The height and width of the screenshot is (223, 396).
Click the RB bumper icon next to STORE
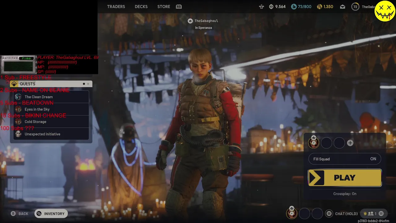click(179, 7)
